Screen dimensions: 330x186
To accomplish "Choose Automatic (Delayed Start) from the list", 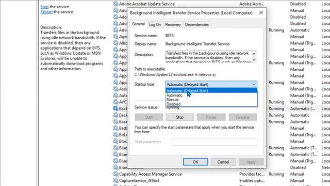I will (211, 91).
